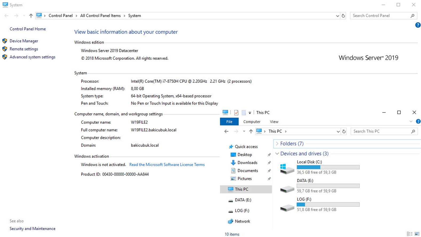Click New folder quick access toolbar icon

pyautogui.click(x=244, y=113)
